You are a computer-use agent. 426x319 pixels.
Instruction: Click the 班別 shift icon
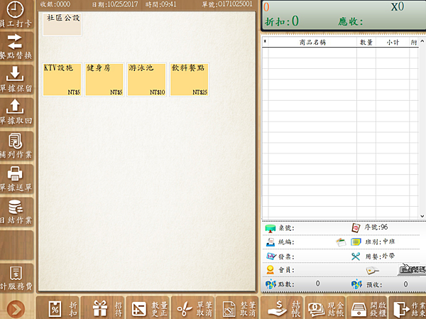[356, 242]
